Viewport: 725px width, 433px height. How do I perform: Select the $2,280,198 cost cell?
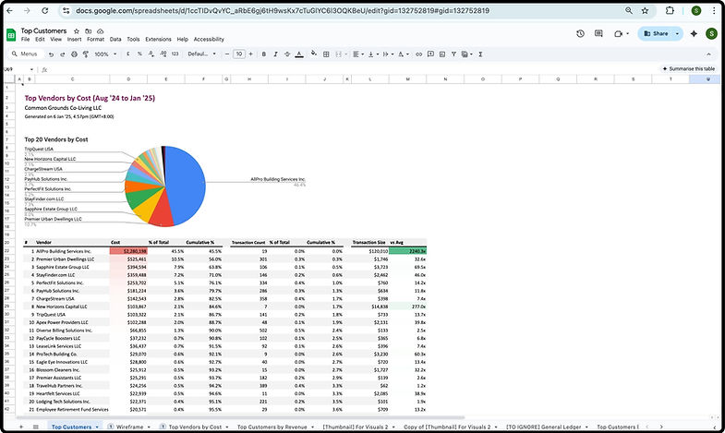[x=128, y=251]
